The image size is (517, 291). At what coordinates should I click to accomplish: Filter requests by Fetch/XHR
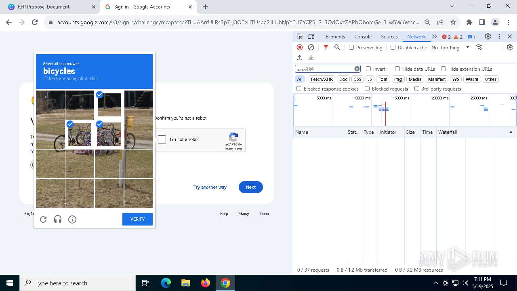[322, 79]
